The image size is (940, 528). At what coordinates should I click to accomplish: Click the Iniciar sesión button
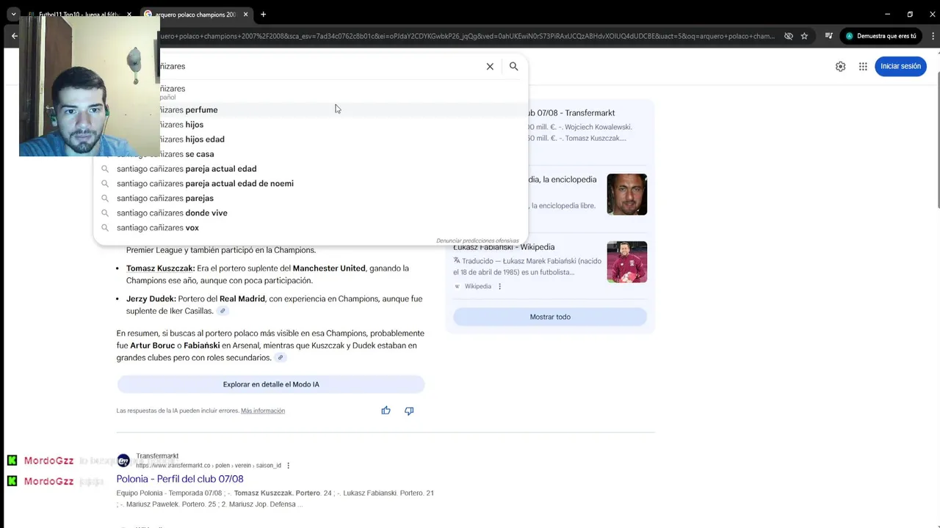[x=900, y=66]
